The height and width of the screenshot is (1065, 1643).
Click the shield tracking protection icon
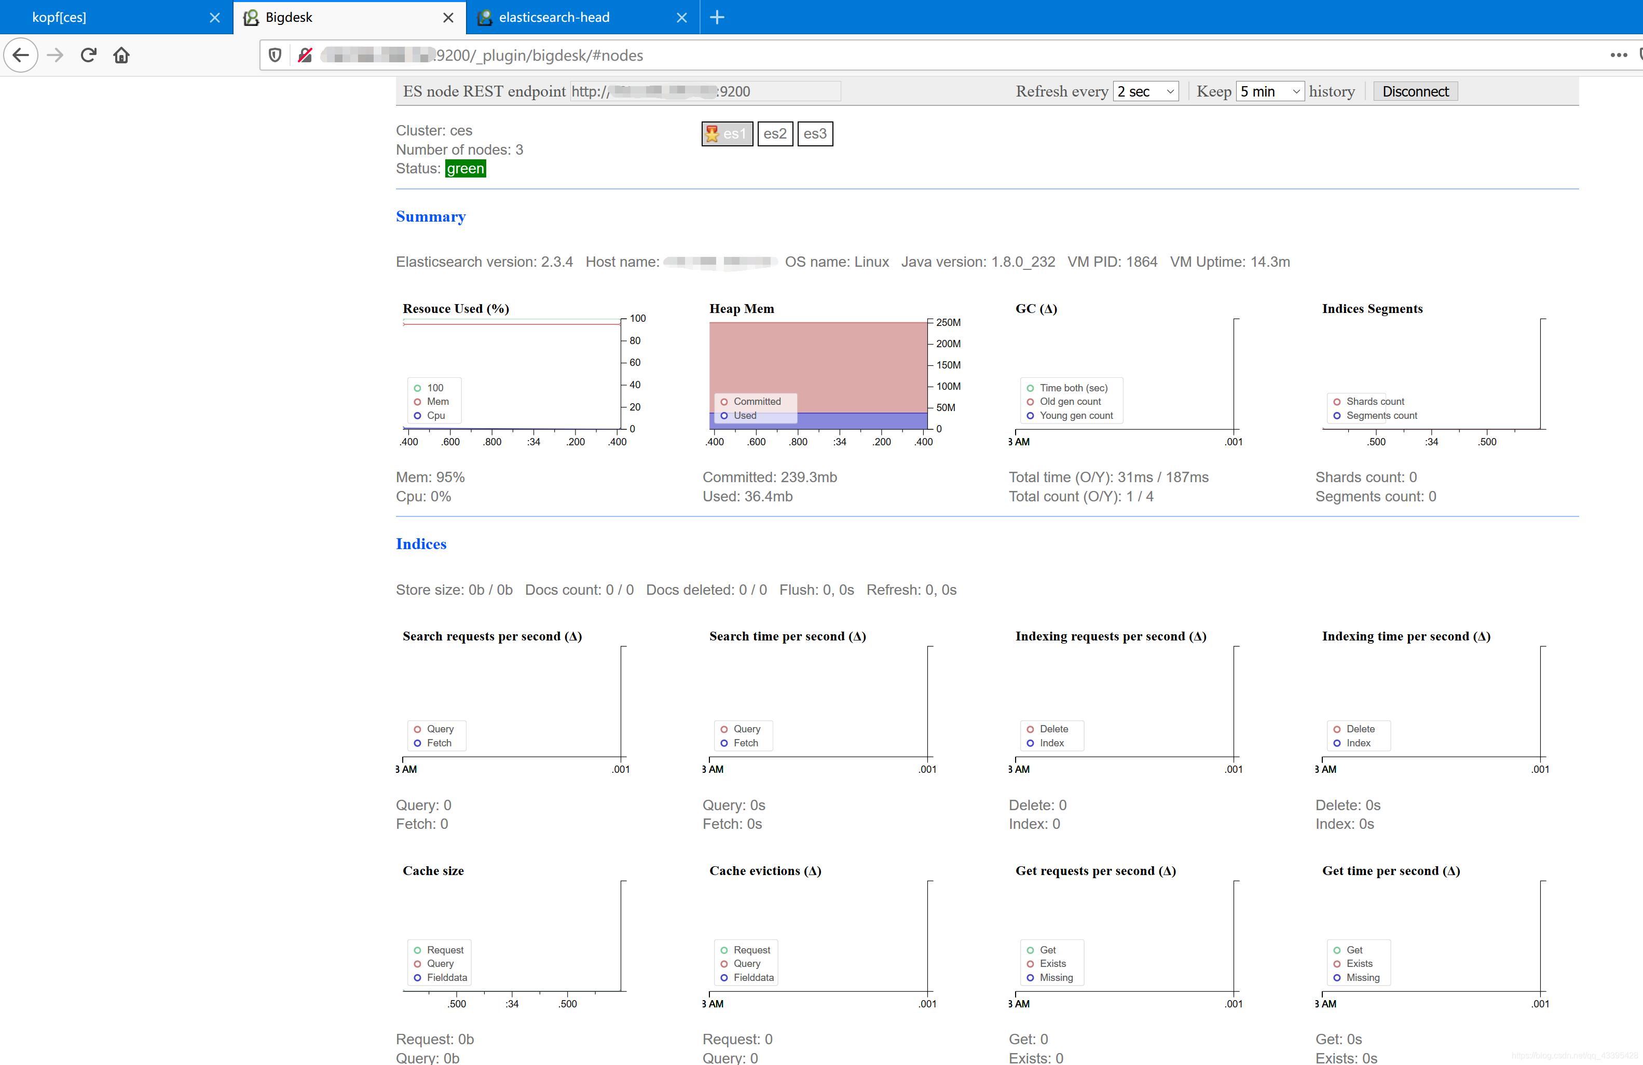(275, 55)
